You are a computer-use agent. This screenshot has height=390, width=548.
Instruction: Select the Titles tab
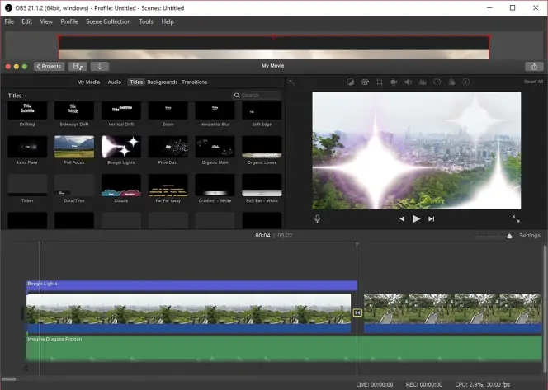coord(136,82)
